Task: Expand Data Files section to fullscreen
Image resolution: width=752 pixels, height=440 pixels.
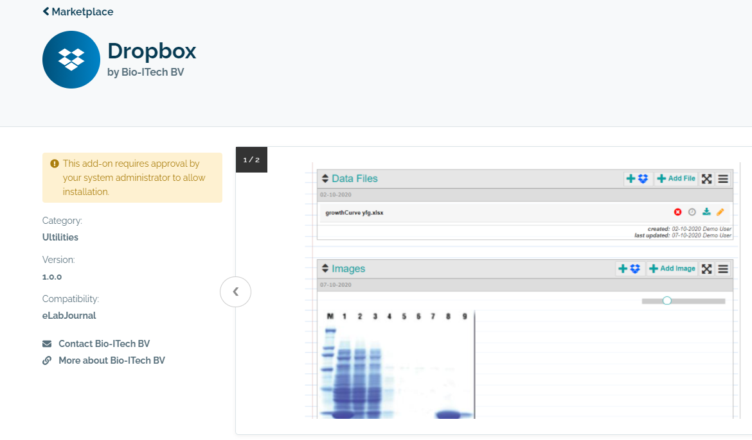Action: point(706,179)
